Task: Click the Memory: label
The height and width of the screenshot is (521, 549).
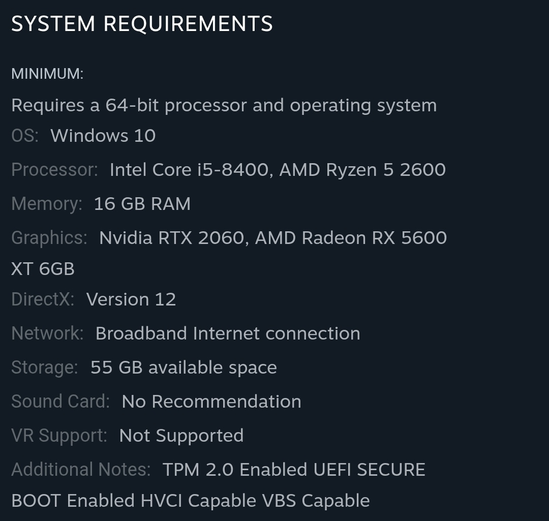Action: tap(47, 204)
